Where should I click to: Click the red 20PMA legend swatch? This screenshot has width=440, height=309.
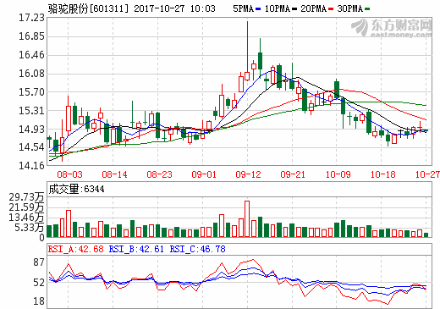[331, 9]
